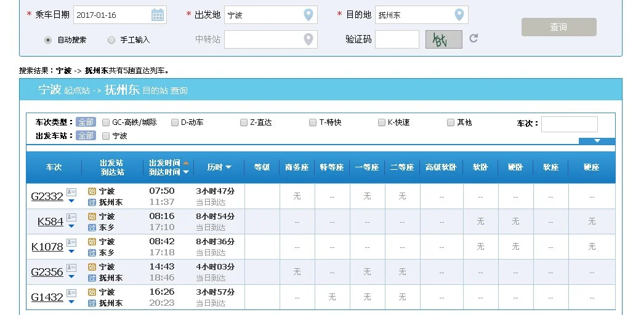The height and width of the screenshot is (315, 641).
Task: Click the 二等座 column header
Action: point(402,167)
